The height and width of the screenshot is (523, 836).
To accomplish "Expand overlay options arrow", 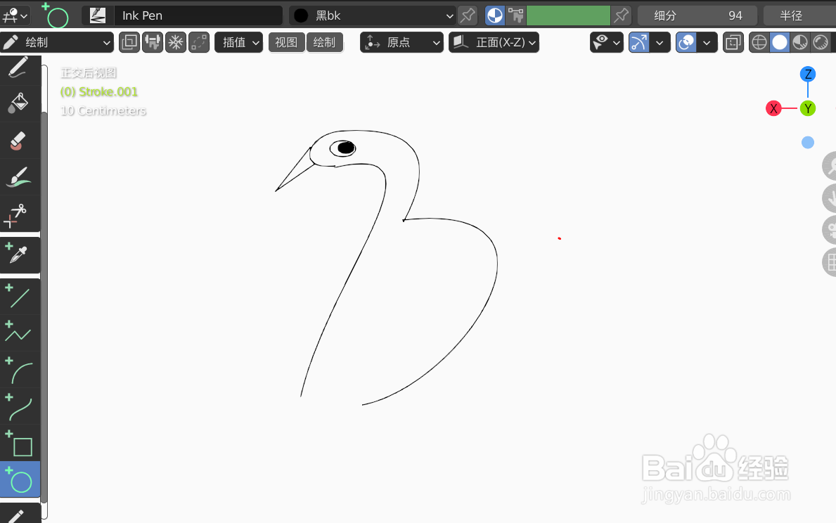I will [707, 42].
